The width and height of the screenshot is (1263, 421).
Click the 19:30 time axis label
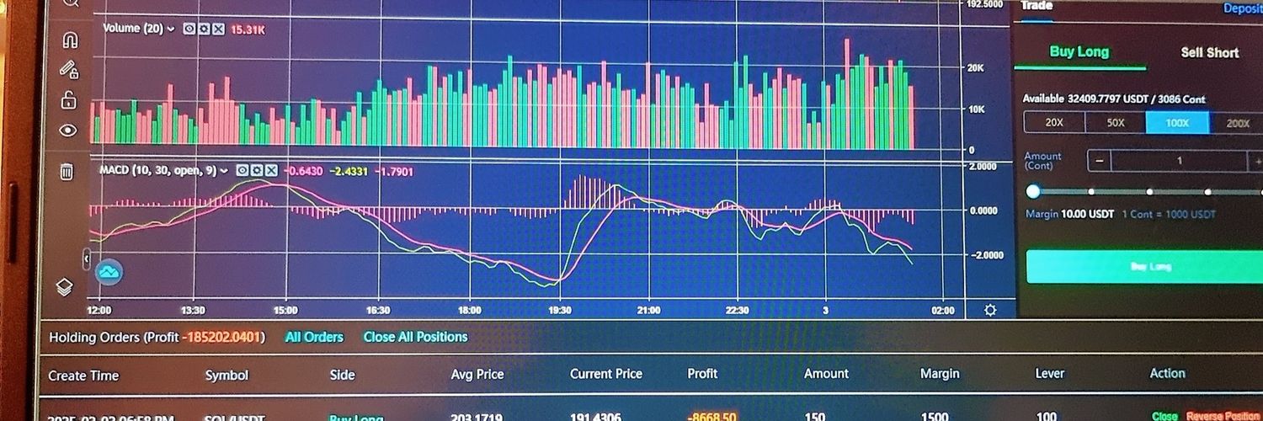click(x=560, y=310)
